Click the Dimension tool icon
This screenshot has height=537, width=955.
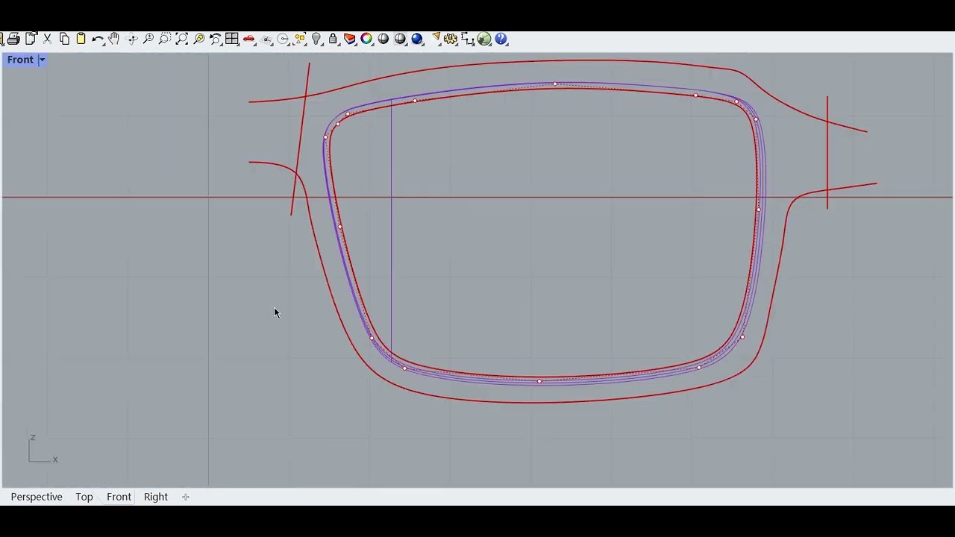tap(468, 39)
